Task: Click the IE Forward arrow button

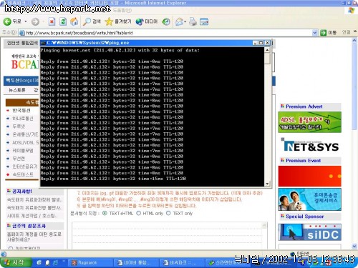Action: 35,21
